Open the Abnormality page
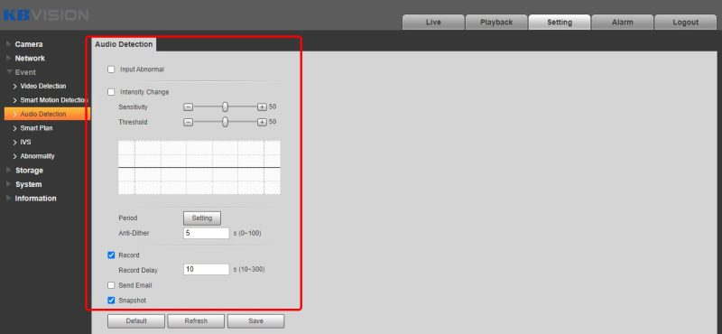This screenshot has height=334, width=722. point(37,156)
